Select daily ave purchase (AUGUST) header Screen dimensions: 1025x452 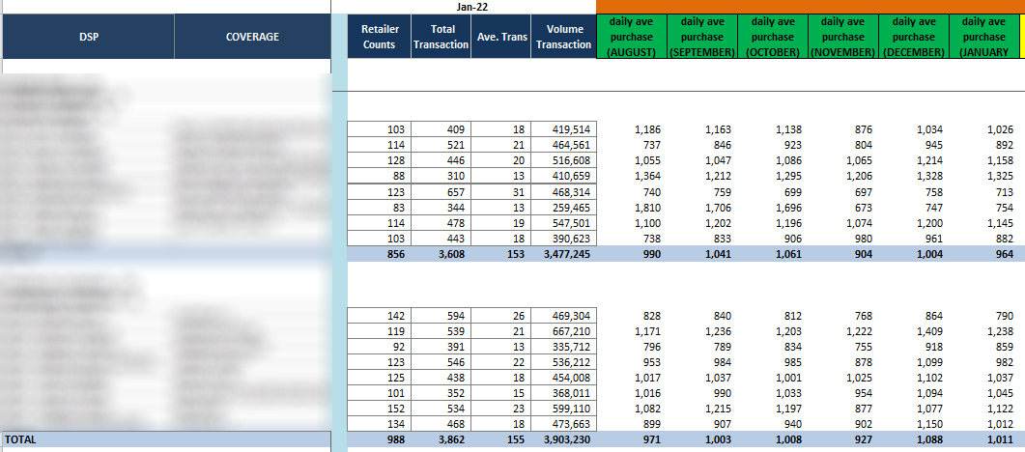(x=632, y=37)
